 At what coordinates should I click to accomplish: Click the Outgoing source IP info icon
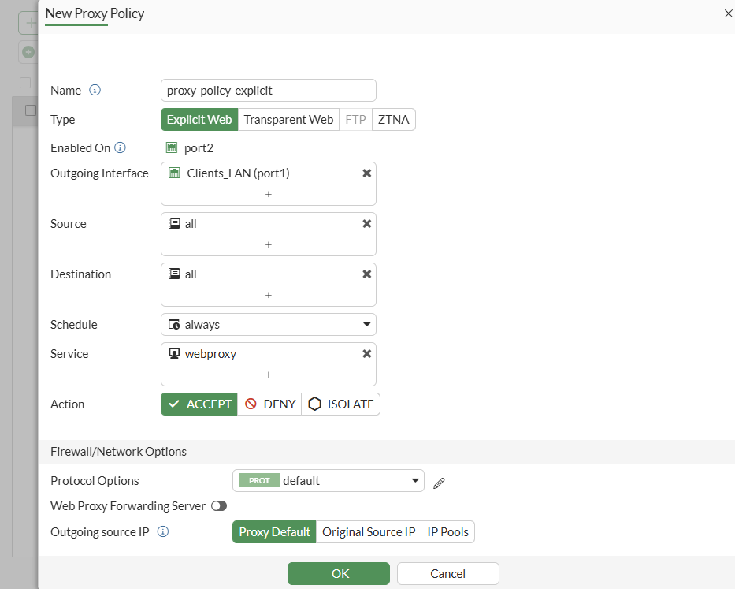pos(163,532)
